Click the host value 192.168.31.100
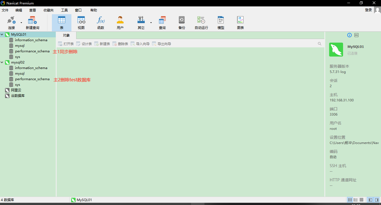The width and height of the screenshot is (381, 205). click(342, 100)
